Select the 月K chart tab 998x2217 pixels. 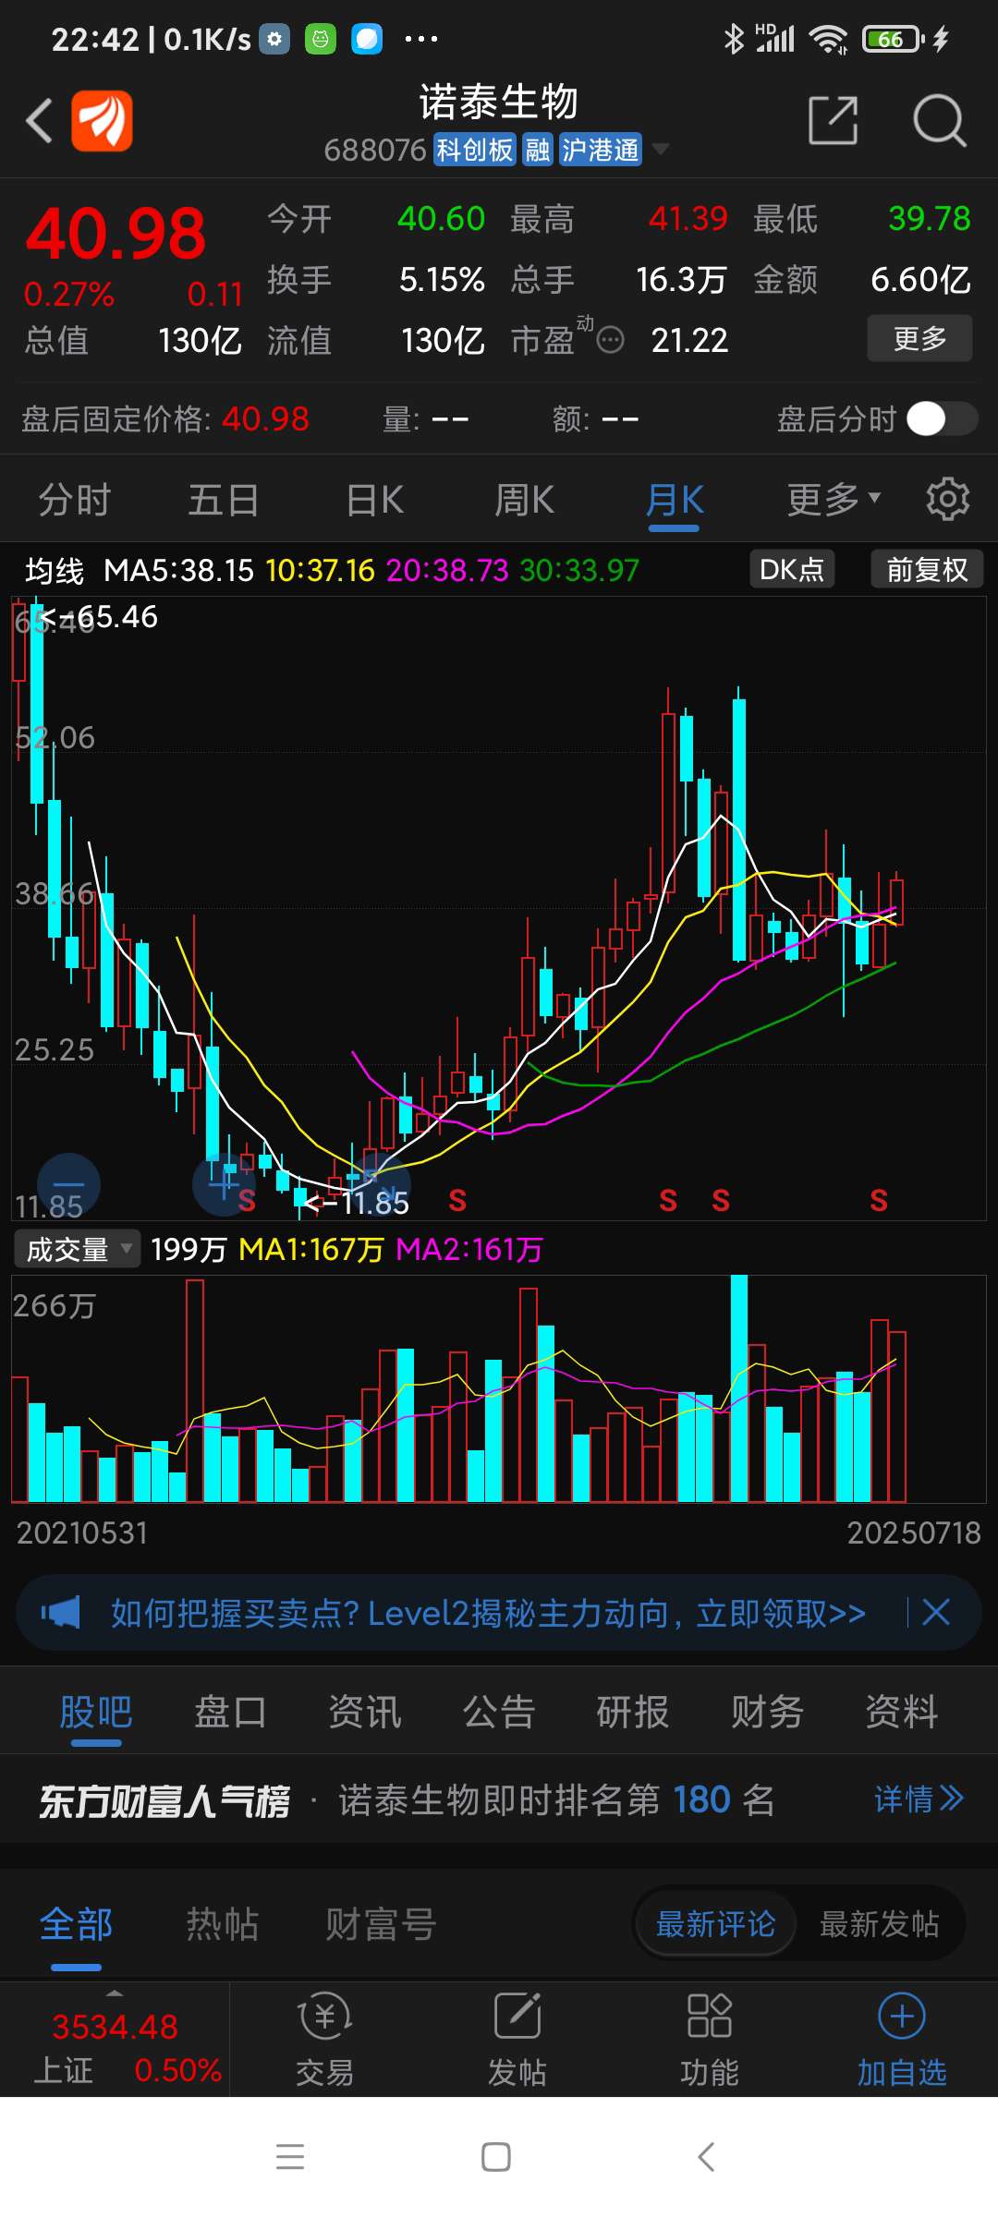point(675,500)
